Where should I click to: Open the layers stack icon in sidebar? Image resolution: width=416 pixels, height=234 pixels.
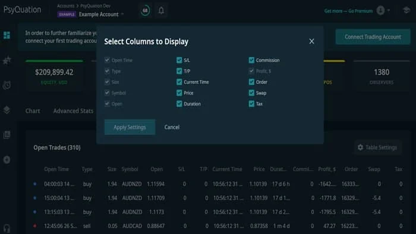(7, 110)
